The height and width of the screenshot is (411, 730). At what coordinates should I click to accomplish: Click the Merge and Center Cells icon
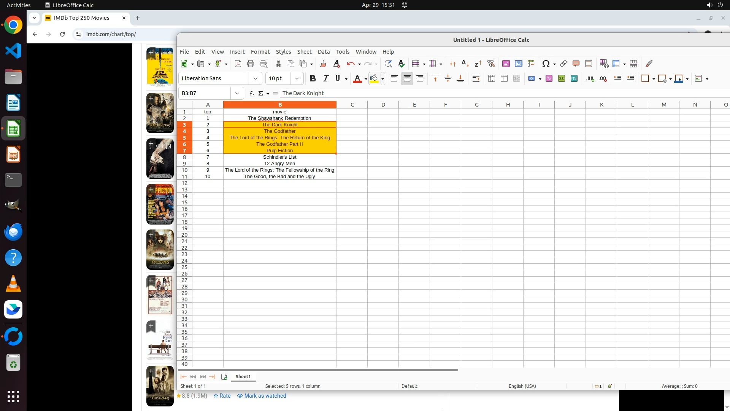point(491,78)
